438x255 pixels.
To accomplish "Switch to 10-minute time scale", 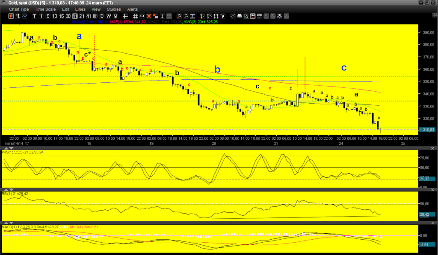I will (x=55, y=16).
